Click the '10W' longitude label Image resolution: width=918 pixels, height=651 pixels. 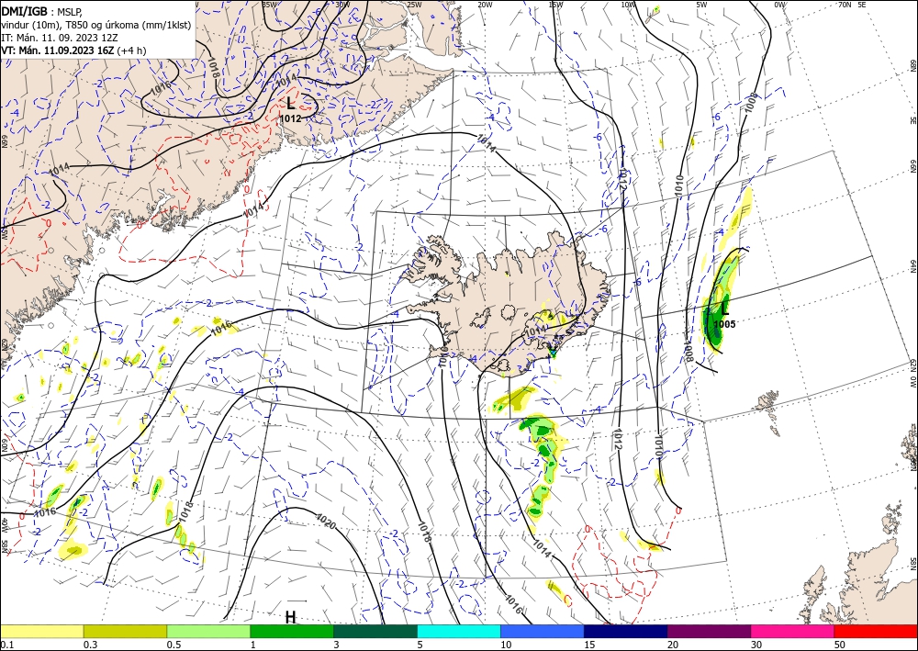pyautogui.click(x=628, y=5)
